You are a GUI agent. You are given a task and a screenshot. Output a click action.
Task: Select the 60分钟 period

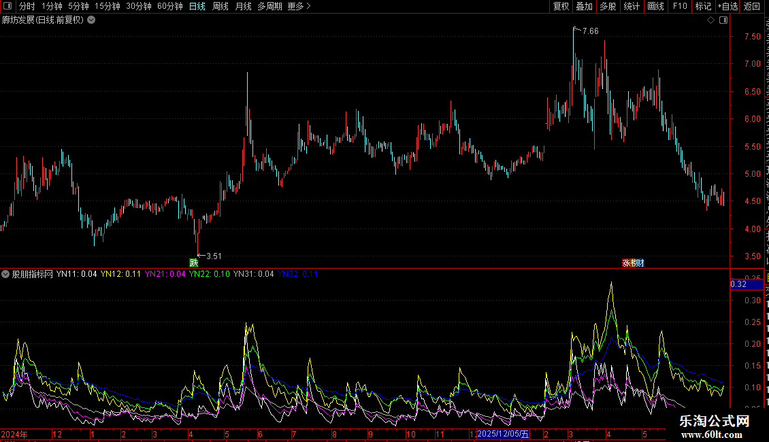pos(169,6)
